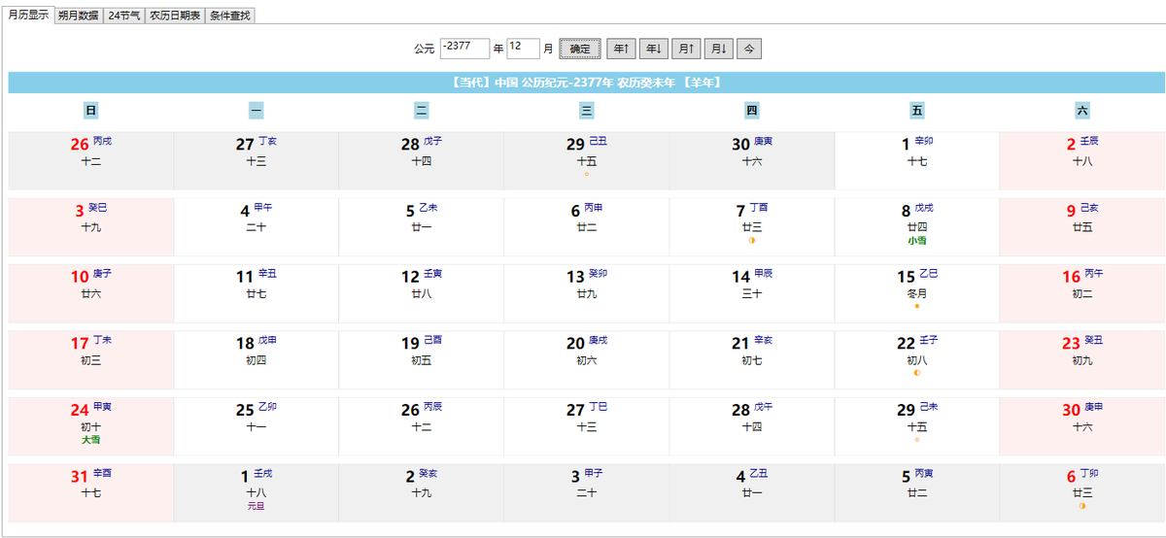Click the Saturday column header 六
This screenshot has height=538, width=1166.
tap(1081, 111)
